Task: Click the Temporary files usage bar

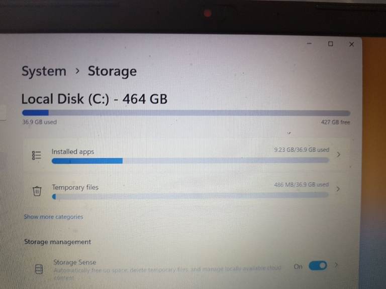Action: 190,196
